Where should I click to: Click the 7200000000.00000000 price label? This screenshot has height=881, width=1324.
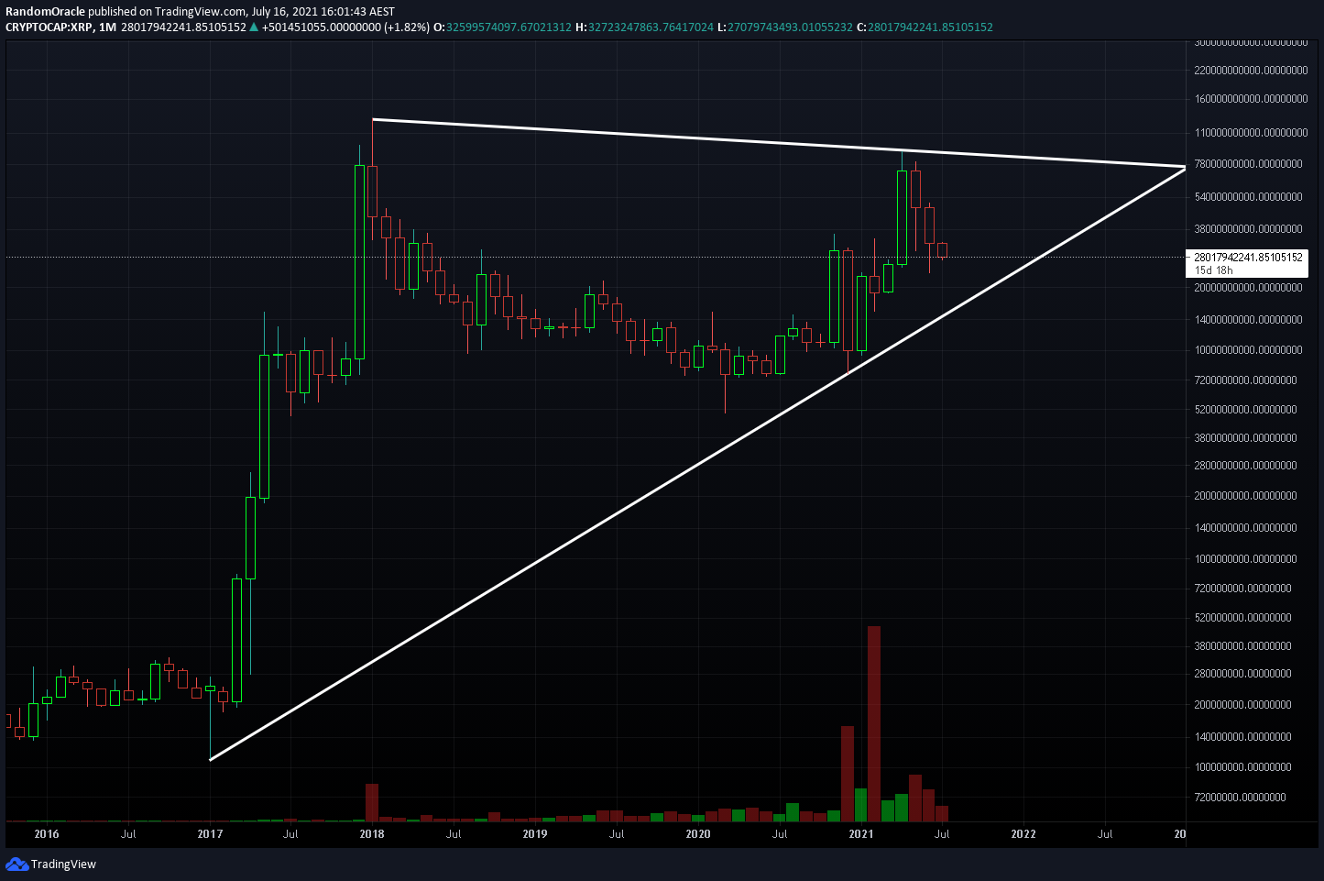click(1245, 380)
